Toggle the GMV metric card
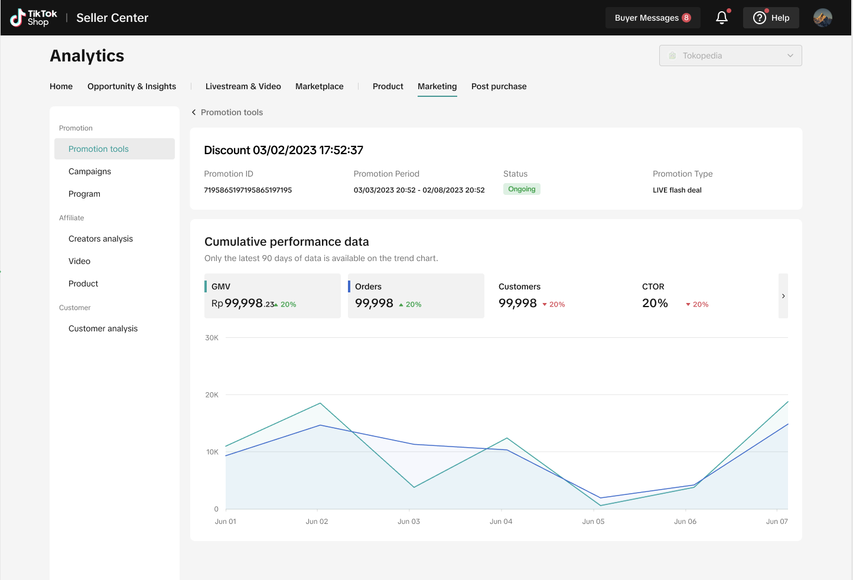The height and width of the screenshot is (580, 853). tap(272, 295)
